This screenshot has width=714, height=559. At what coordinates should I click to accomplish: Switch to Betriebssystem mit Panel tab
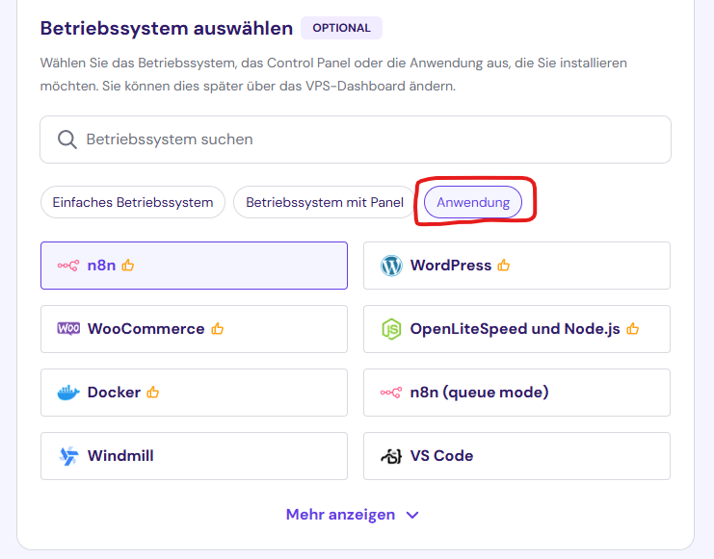click(x=325, y=203)
